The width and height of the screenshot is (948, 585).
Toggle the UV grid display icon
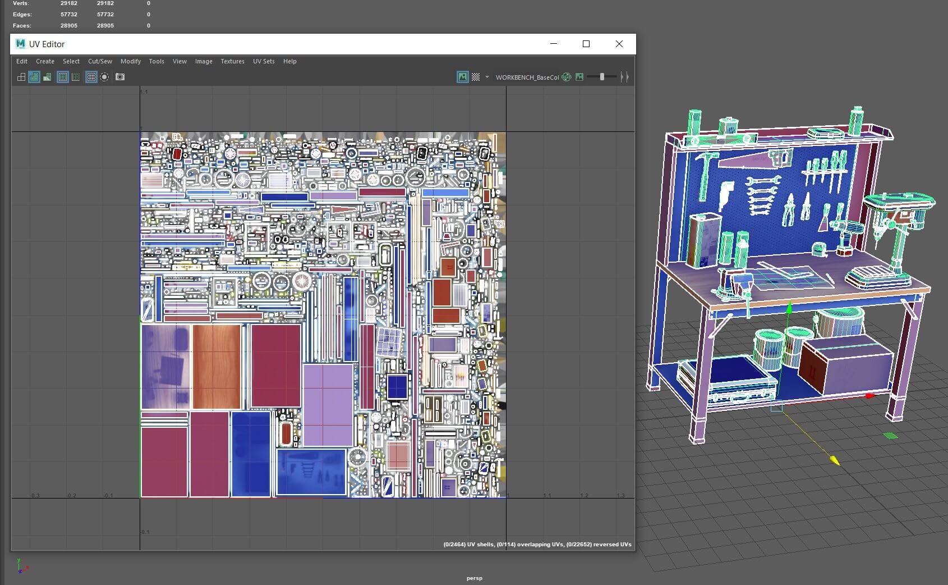click(91, 77)
